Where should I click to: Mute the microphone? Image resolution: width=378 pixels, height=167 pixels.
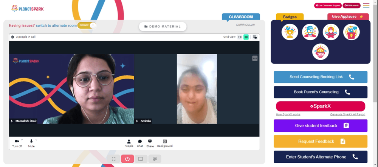pyautogui.click(x=31, y=143)
